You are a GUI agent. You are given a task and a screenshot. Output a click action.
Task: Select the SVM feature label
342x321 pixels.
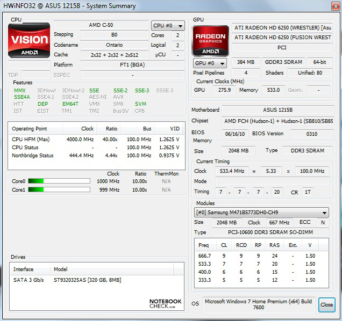(140, 104)
